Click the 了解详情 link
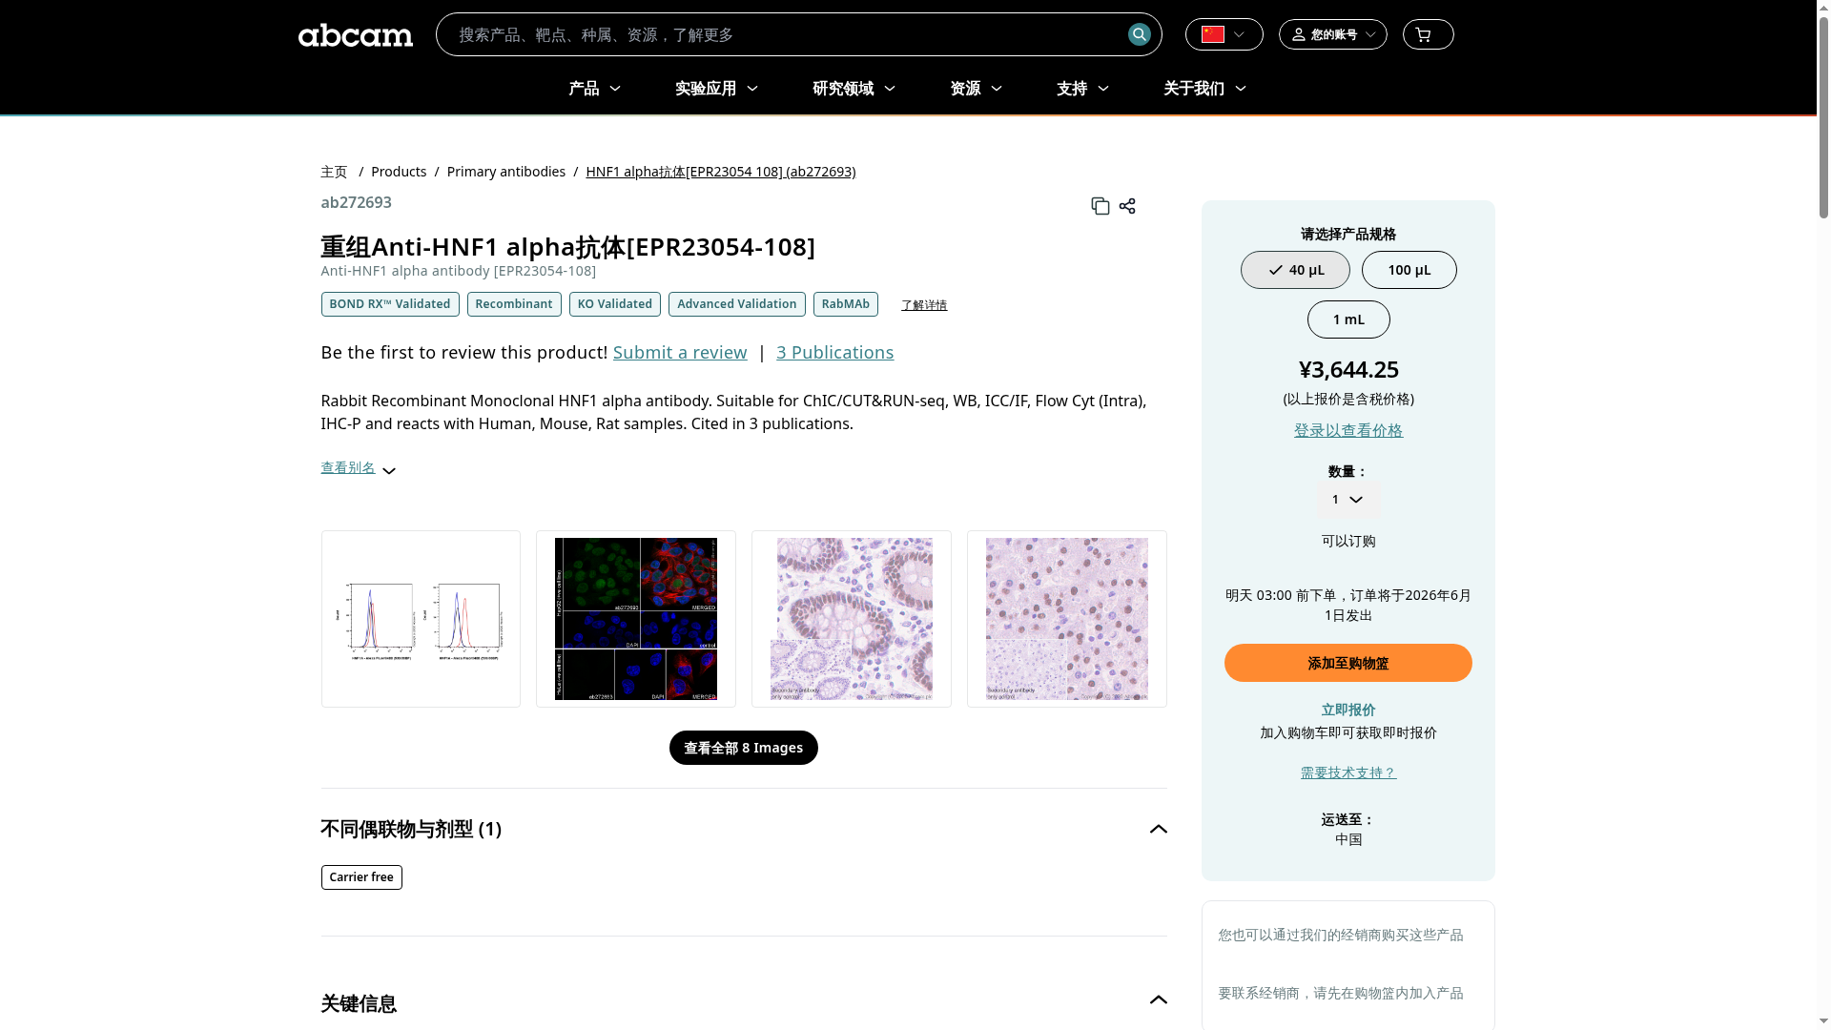Screen dimensions: 1831x1030 click(924, 305)
